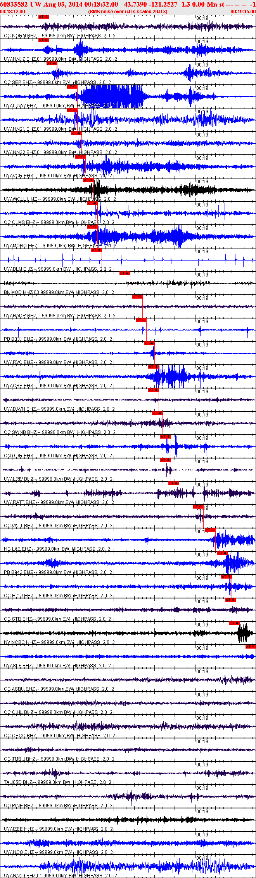Click red xT 4 pick flag on CC.STD trace
The width and height of the screenshot is (256, 878).
coord(230,600)
